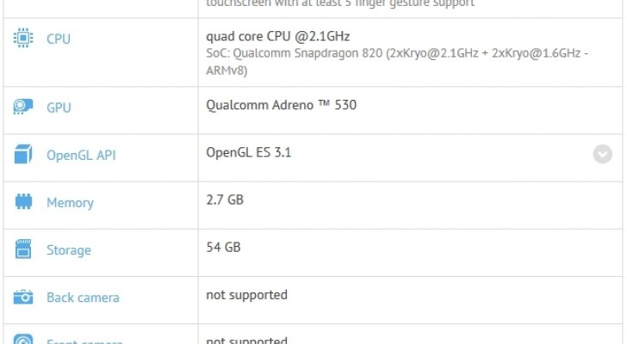Click the Memory label text
627x344 pixels.
tap(70, 203)
